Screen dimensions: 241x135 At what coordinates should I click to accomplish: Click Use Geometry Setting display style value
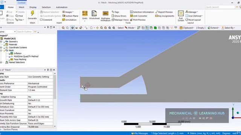pos(40,77)
